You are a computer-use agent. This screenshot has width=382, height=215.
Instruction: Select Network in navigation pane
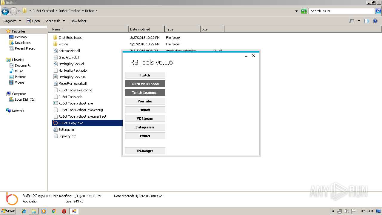click(18, 111)
